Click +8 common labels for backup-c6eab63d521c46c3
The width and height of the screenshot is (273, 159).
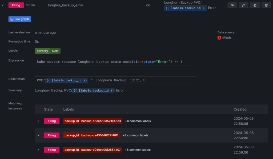click(138, 121)
